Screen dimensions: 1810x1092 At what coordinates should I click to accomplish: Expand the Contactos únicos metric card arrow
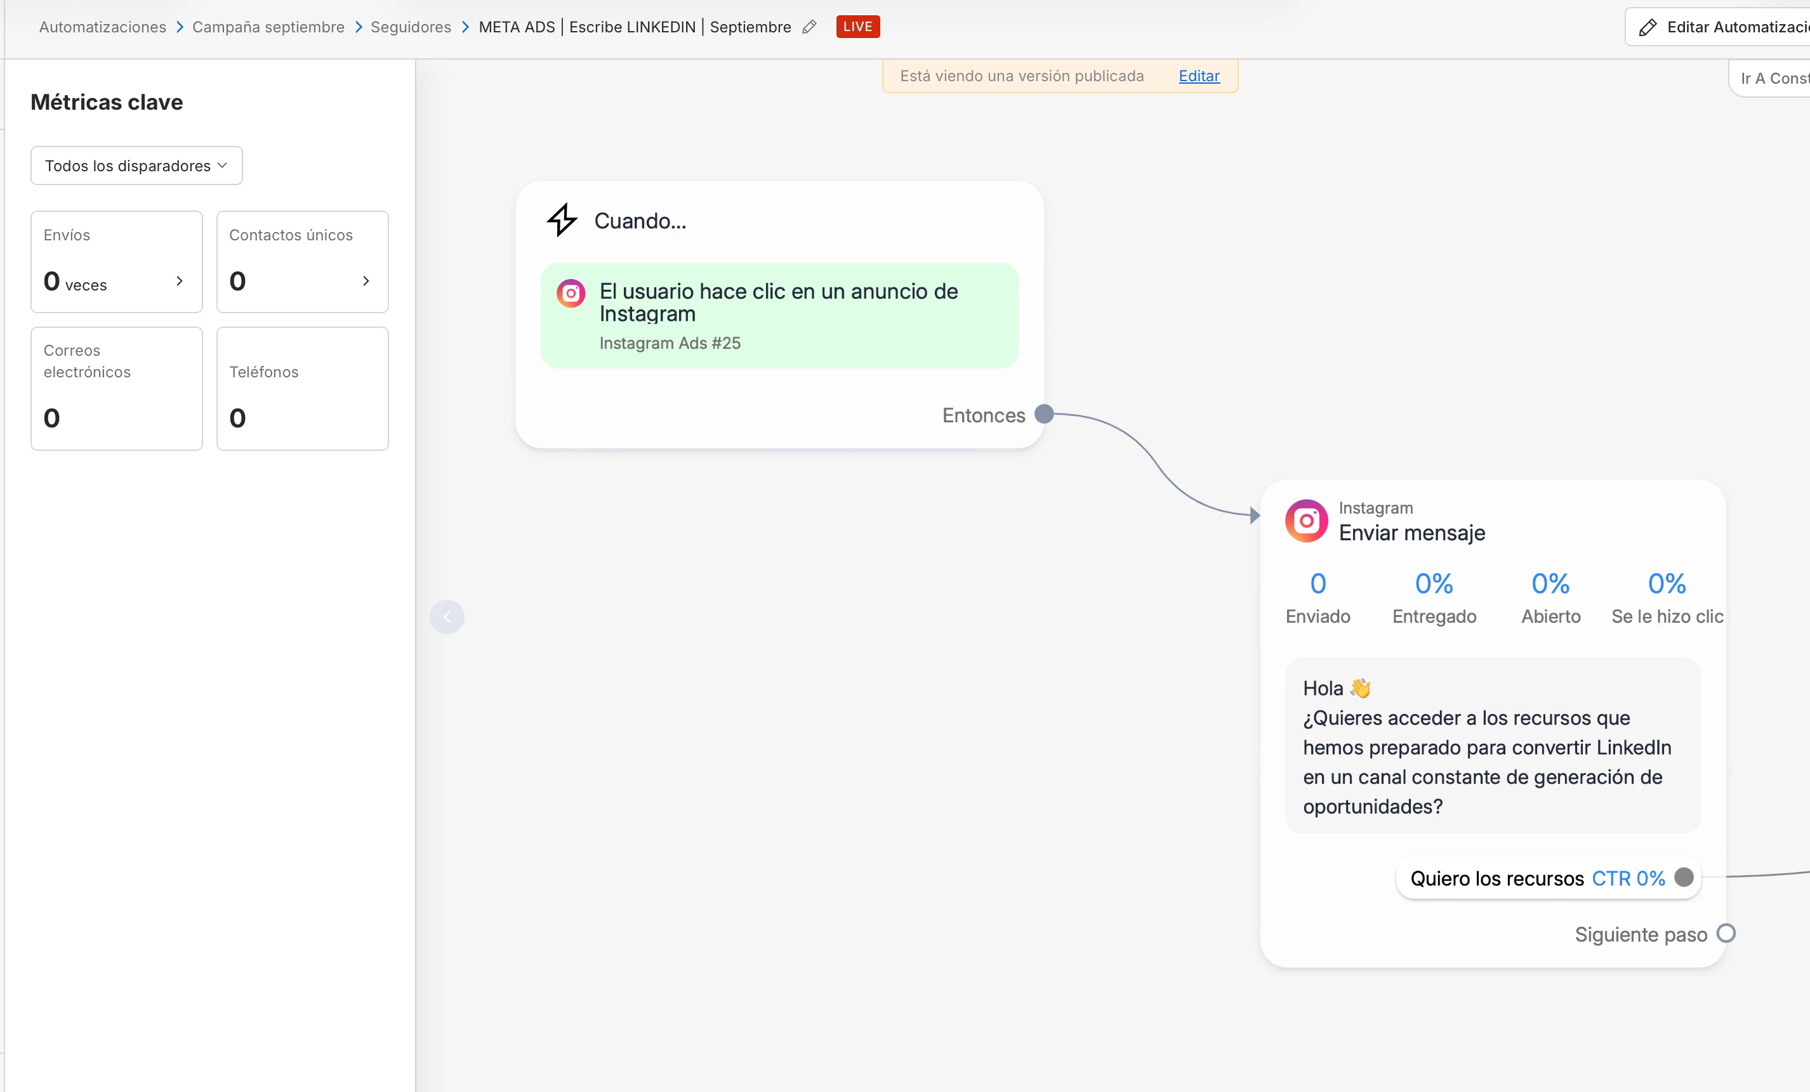pyautogui.click(x=366, y=281)
